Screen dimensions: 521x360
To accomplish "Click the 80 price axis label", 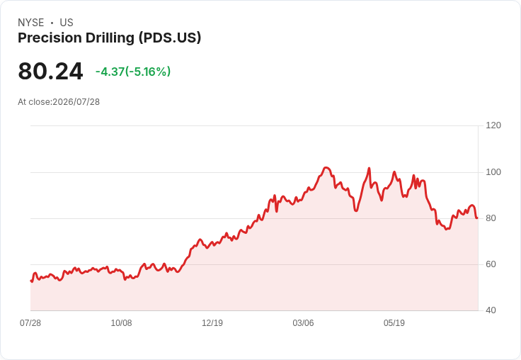I will coord(491,218).
